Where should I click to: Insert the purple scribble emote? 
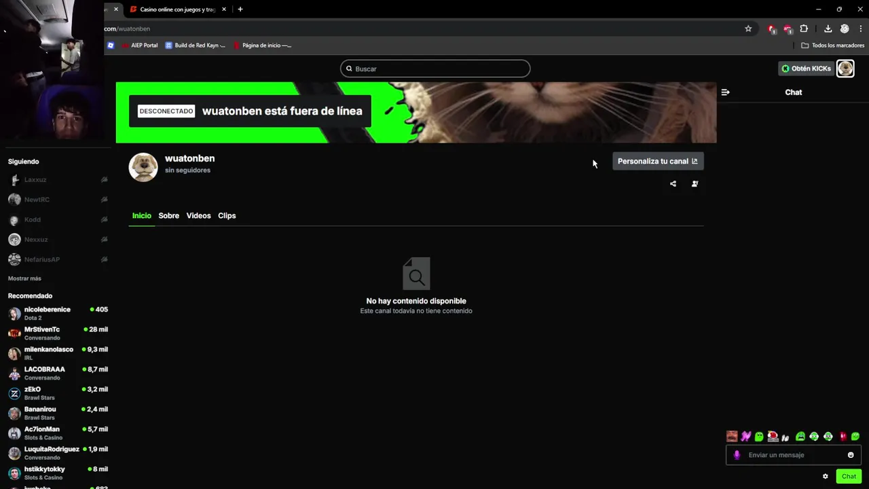point(746,437)
